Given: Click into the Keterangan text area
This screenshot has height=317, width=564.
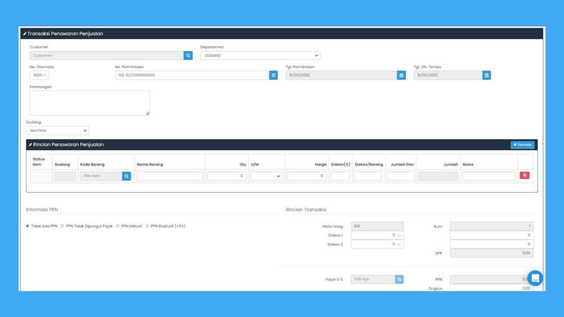Looking at the screenshot, I should click(90, 103).
